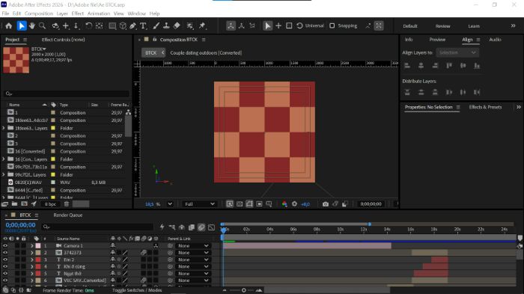
Task: Click the align horizontal center icon
Action: (421, 66)
